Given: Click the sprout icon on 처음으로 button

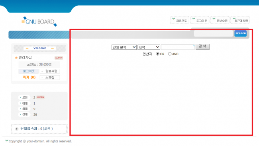Looking at the screenshot, I should tap(173, 19).
